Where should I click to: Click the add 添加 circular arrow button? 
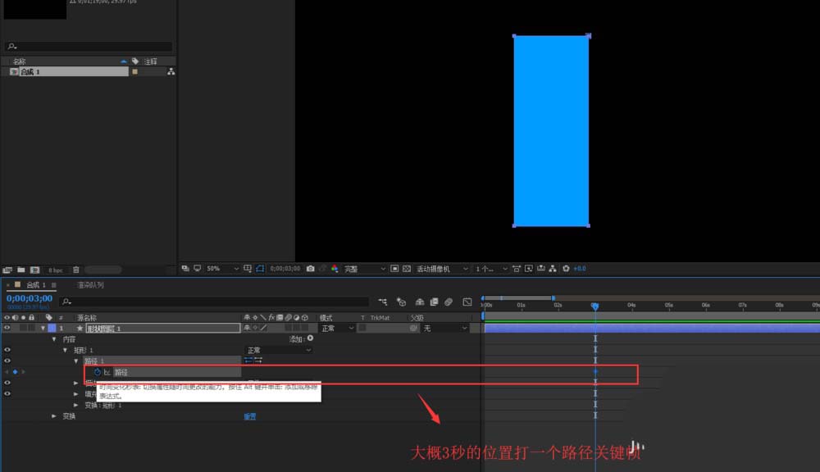[x=310, y=338]
